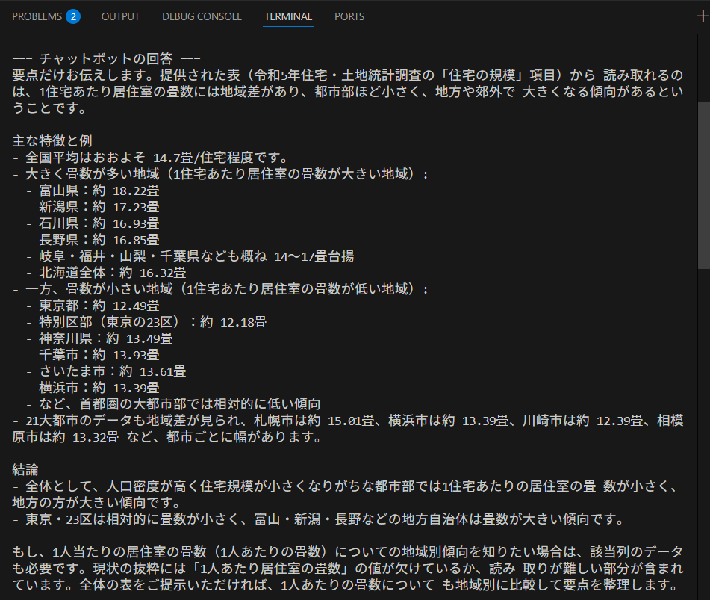The width and height of the screenshot is (710, 600).
Task: Click the 結論 heading text
Action: pos(25,469)
